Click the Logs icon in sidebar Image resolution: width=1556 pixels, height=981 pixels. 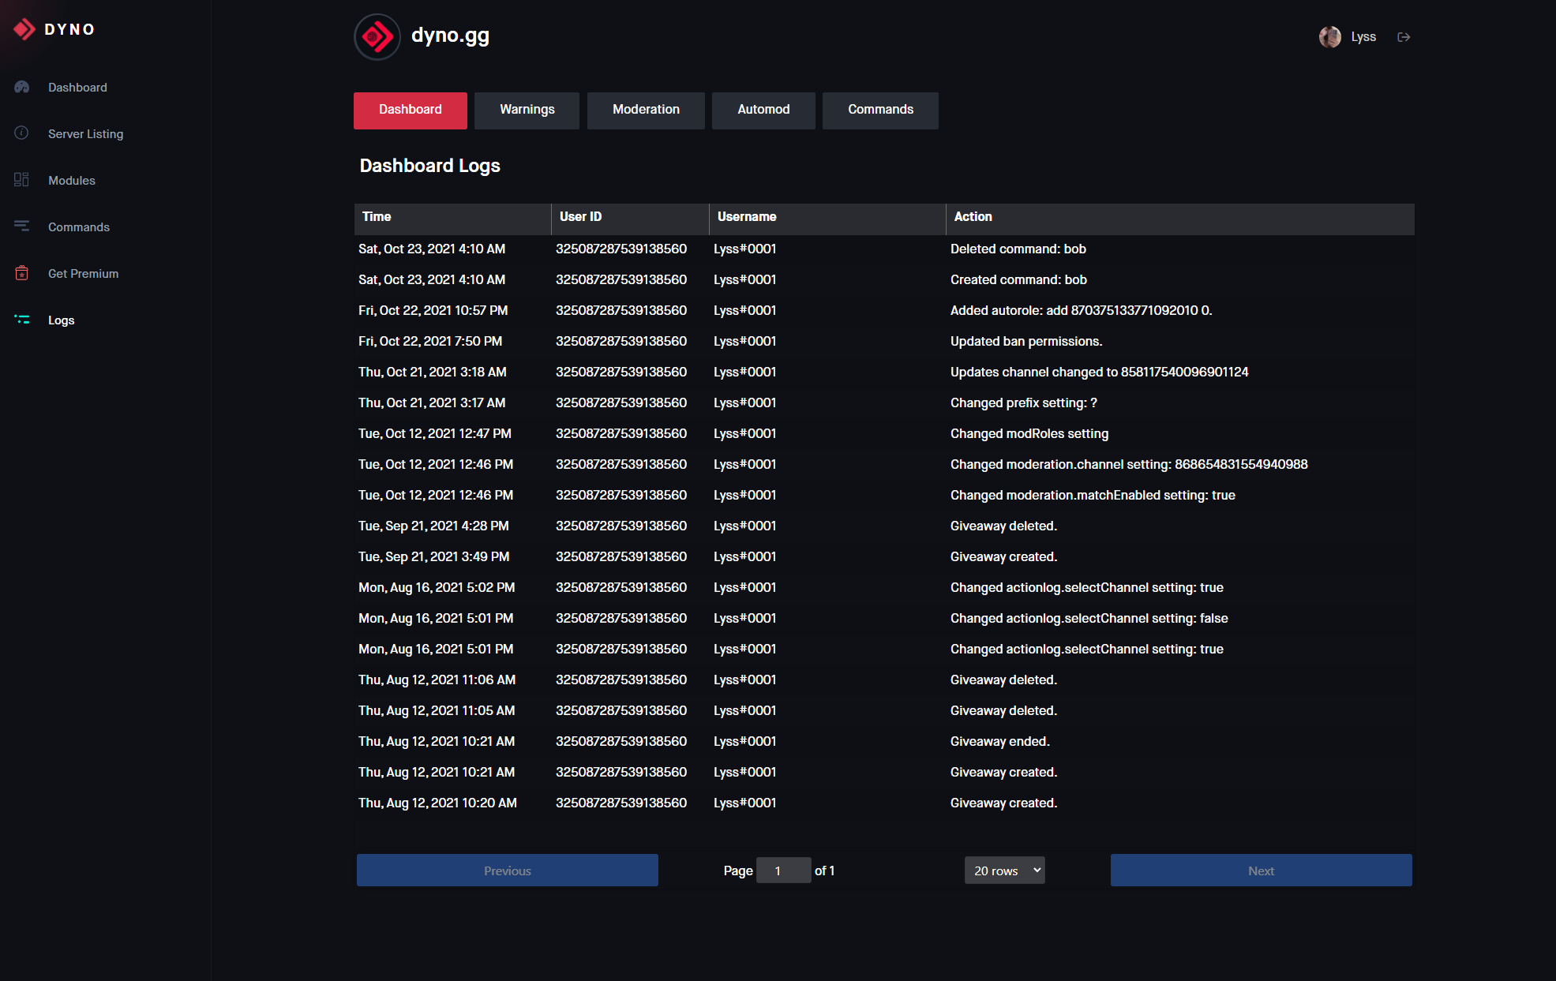pyautogui.click(x=21, y=320)
